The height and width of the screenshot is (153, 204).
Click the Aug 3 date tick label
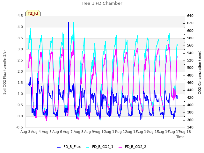pos(25,132)
